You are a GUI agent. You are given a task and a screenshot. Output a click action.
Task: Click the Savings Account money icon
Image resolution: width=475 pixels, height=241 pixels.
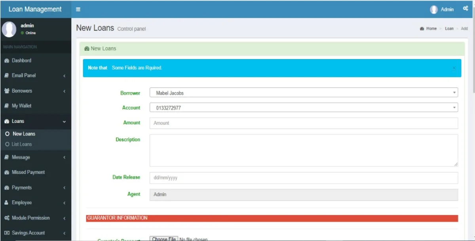pyautogui.click(x=7, y=233)
